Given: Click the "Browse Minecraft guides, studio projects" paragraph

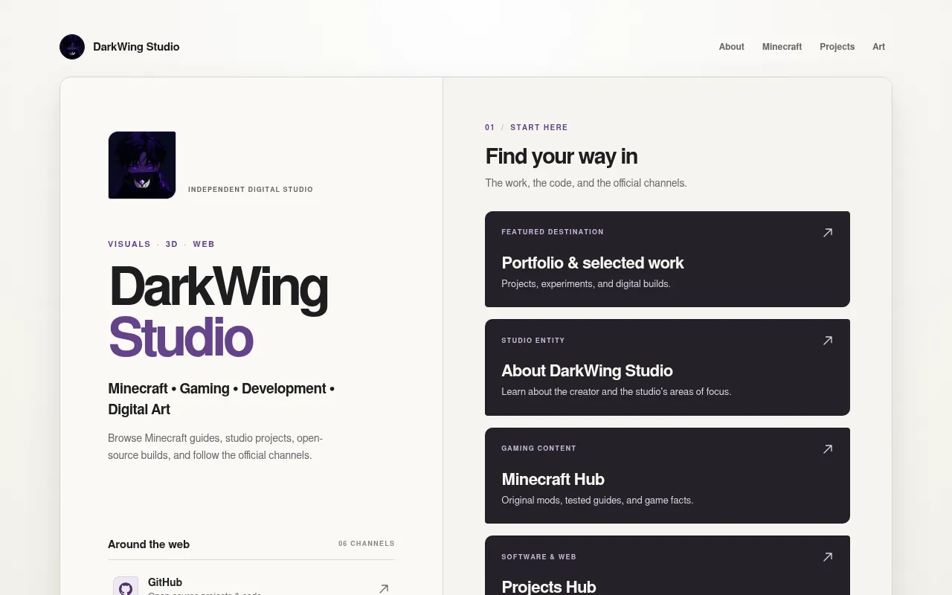Looking at the screenshot, I should 215,446.
